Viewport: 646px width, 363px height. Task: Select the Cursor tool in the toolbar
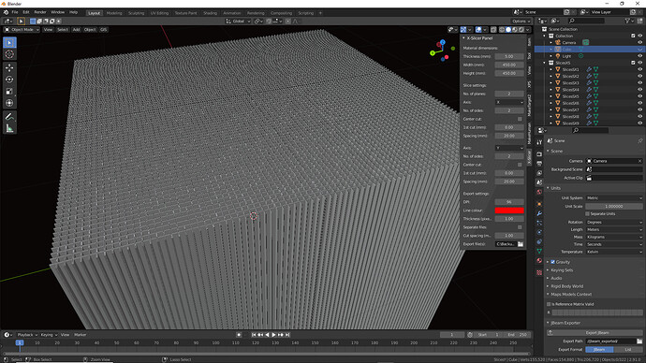[9, 54]
